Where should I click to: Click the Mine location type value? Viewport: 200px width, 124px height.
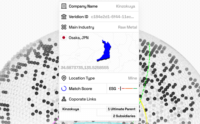[132, 78]
